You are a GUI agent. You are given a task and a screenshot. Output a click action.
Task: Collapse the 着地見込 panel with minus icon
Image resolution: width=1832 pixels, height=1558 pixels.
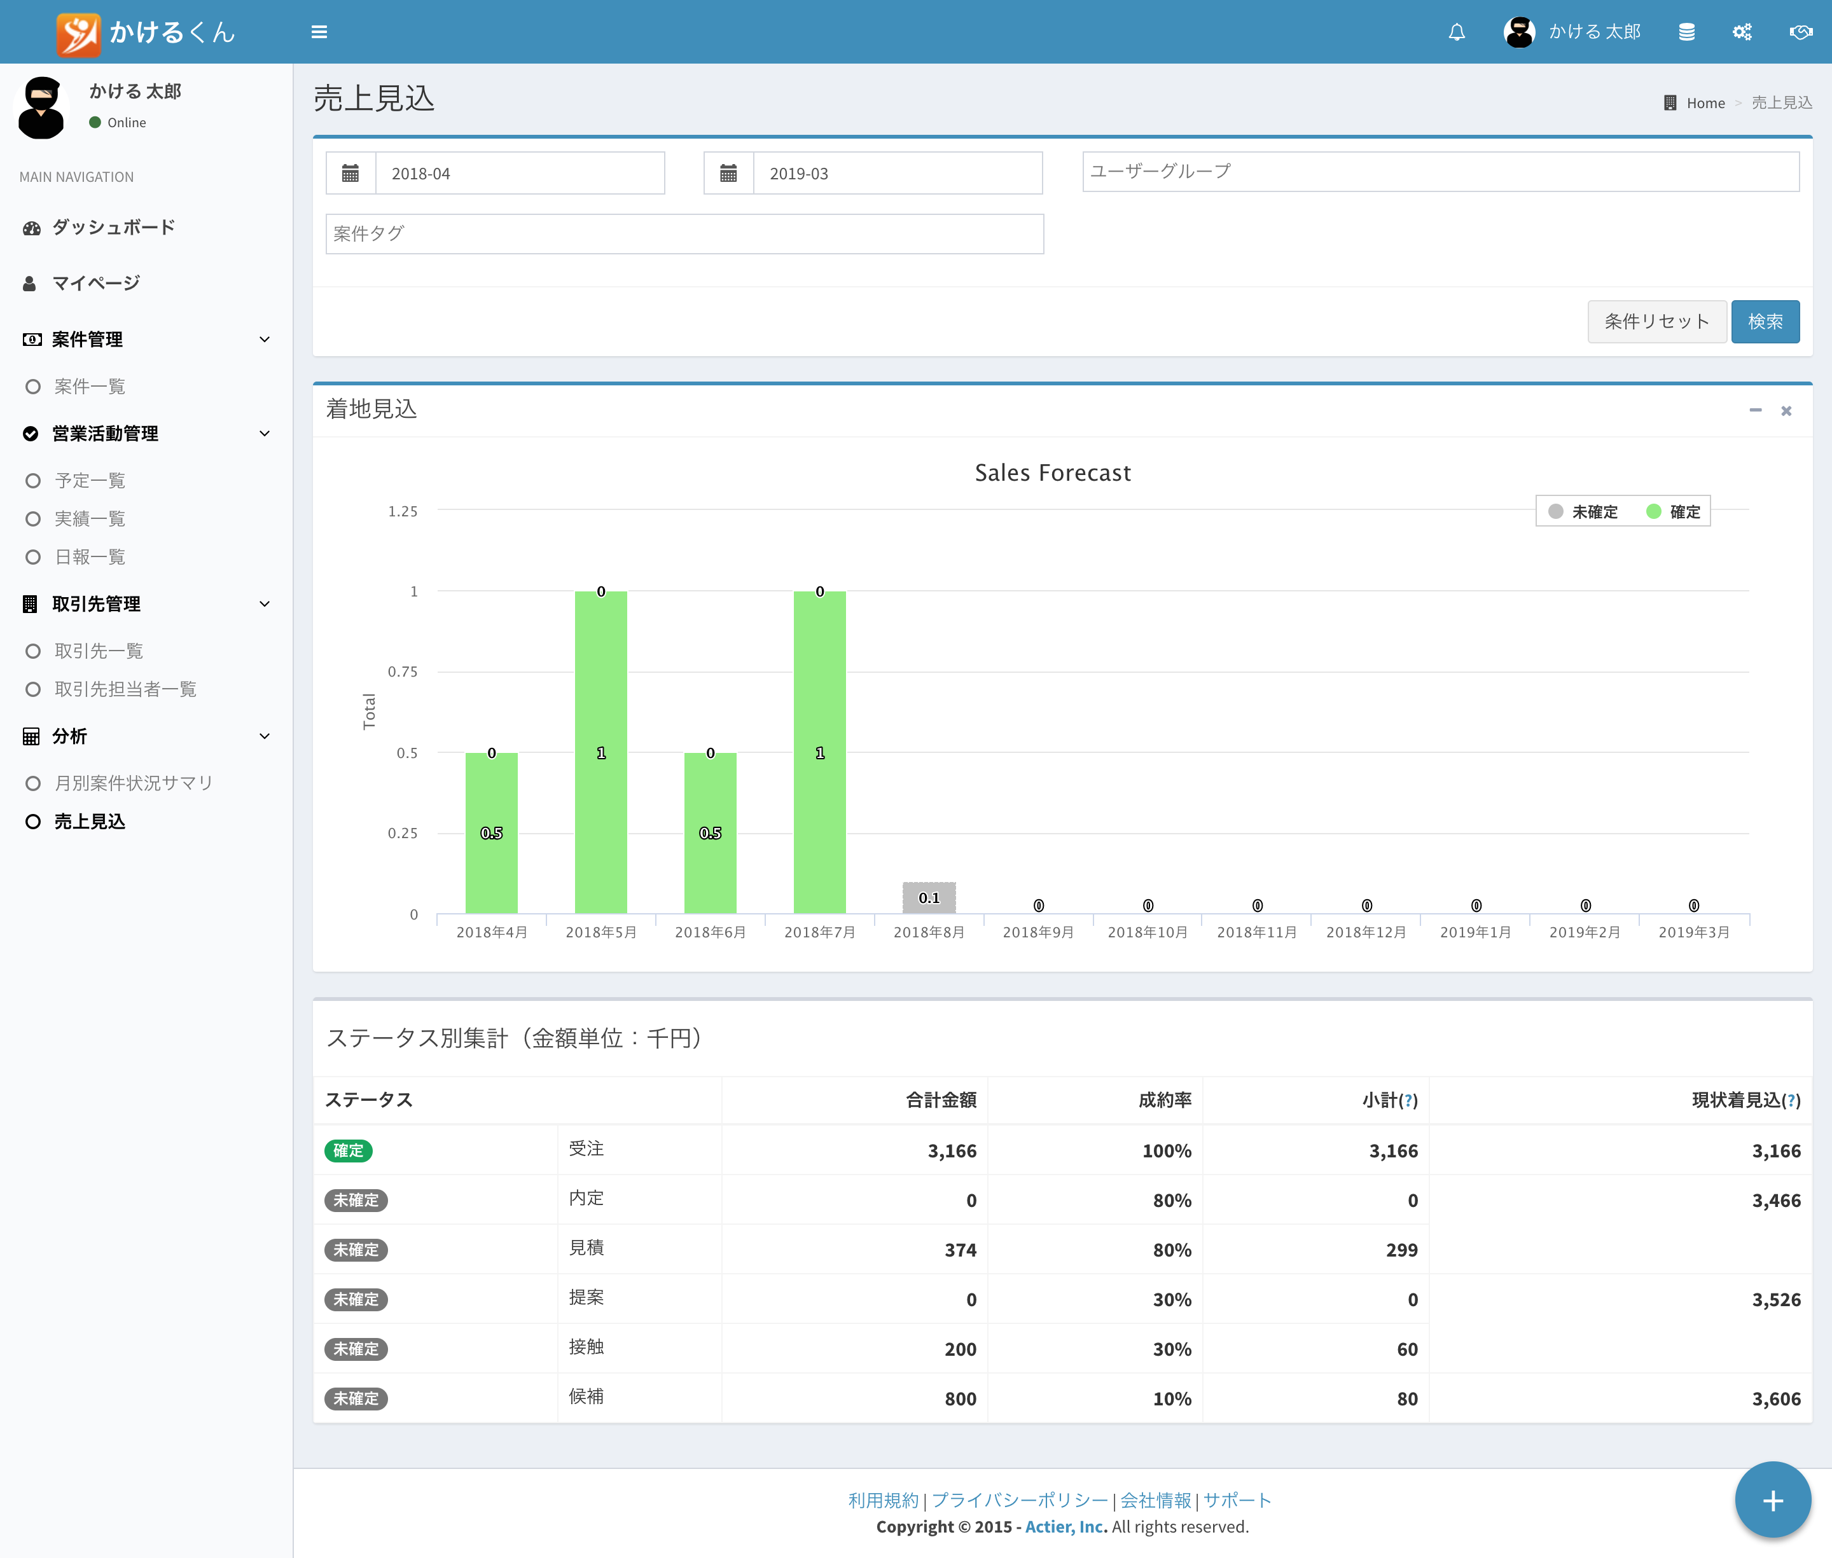pos(1756,410)
